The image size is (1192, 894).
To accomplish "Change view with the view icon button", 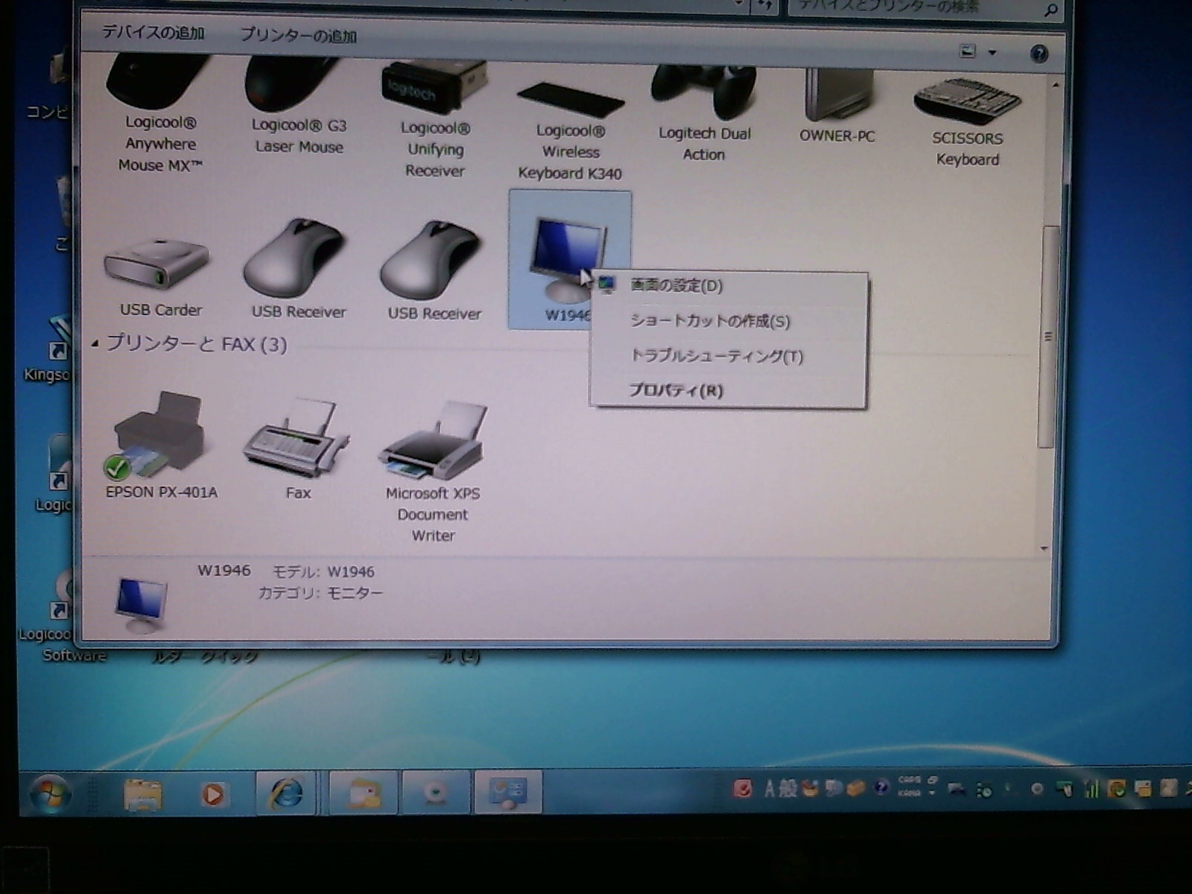I will tap(968, 51).
